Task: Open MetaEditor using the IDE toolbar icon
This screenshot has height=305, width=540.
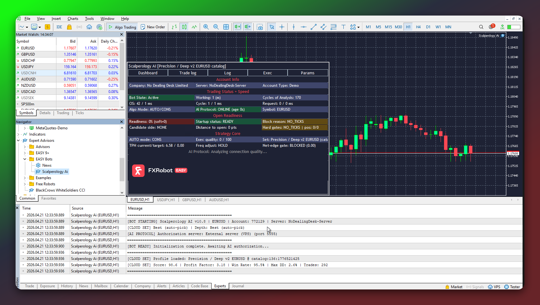Action: click(59, 27)
